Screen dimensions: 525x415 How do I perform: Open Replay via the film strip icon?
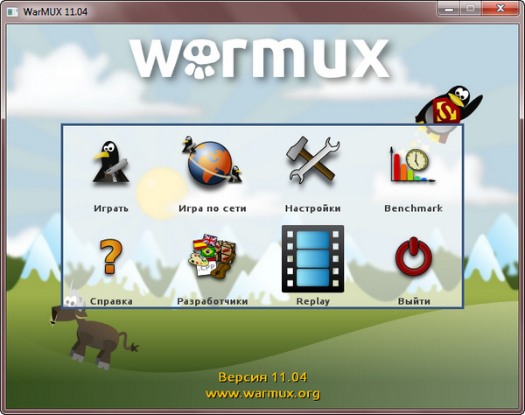(312, 258)
